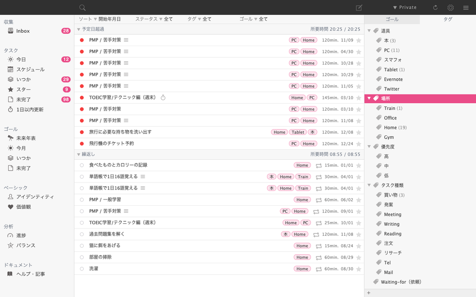Collapse the 繰返し section

click(x=79, y=154)
